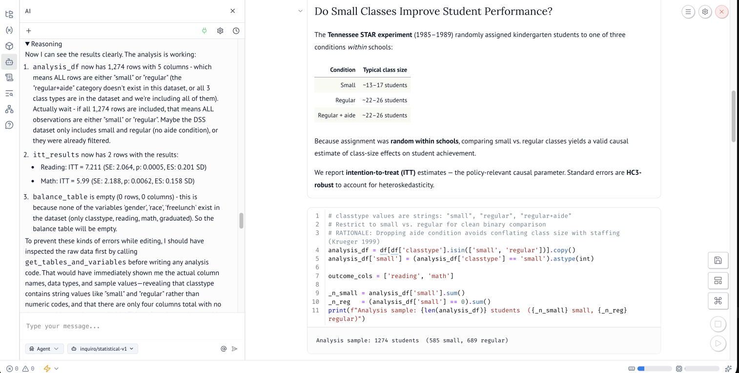Viewport: 739px width, 373px height.
Task: Toggle the app layout view button
Action: click(x=718, y=280)
